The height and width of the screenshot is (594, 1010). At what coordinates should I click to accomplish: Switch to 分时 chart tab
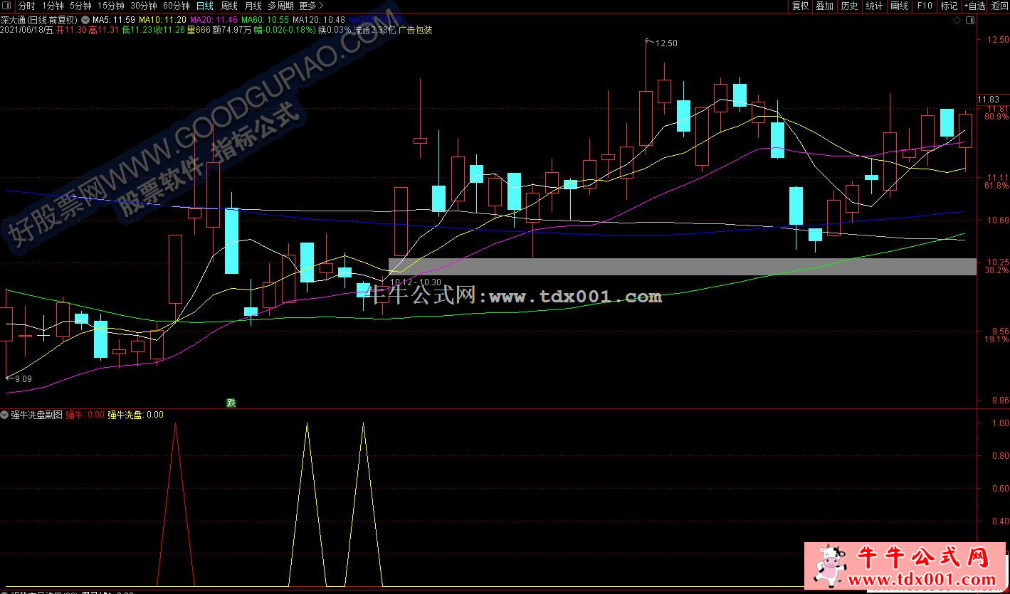pyautogui.click(x=26, y=6)
